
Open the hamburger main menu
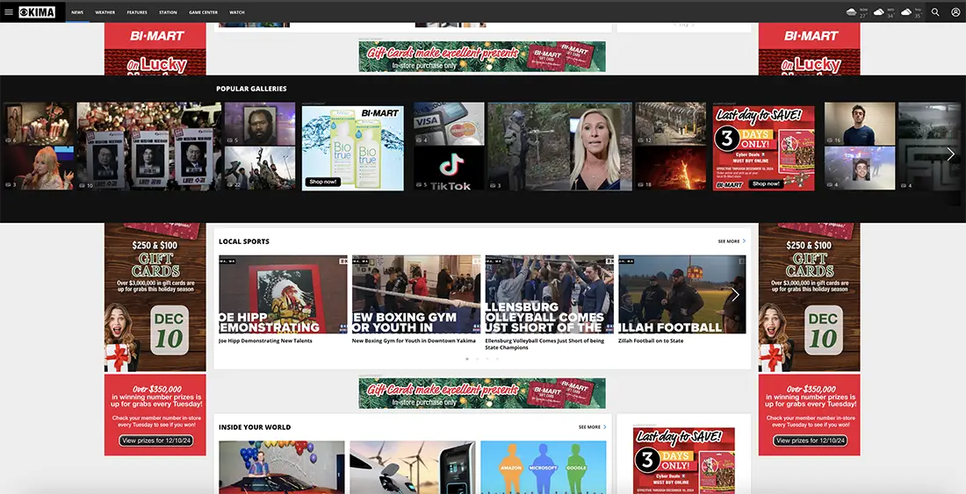coord(9,11)
